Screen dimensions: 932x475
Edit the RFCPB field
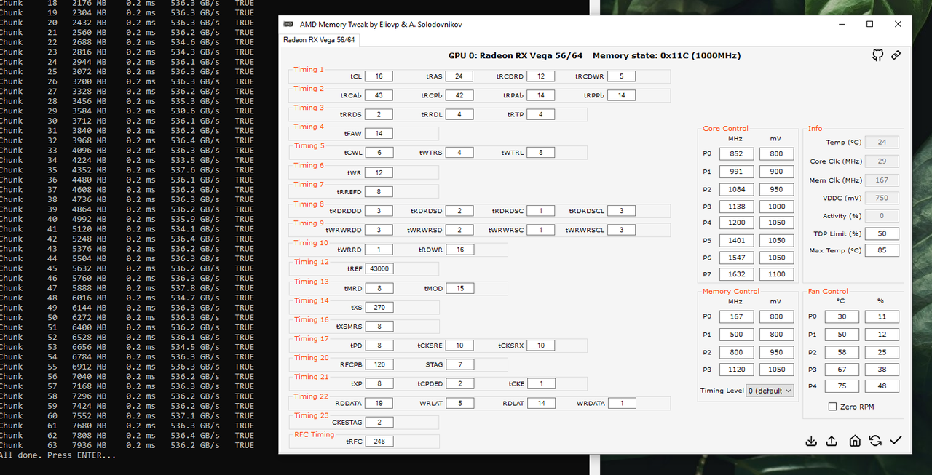(x=379, y=364)
